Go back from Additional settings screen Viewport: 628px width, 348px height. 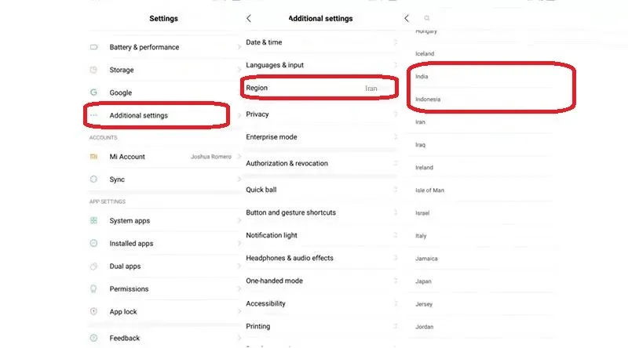coord(249,18)
